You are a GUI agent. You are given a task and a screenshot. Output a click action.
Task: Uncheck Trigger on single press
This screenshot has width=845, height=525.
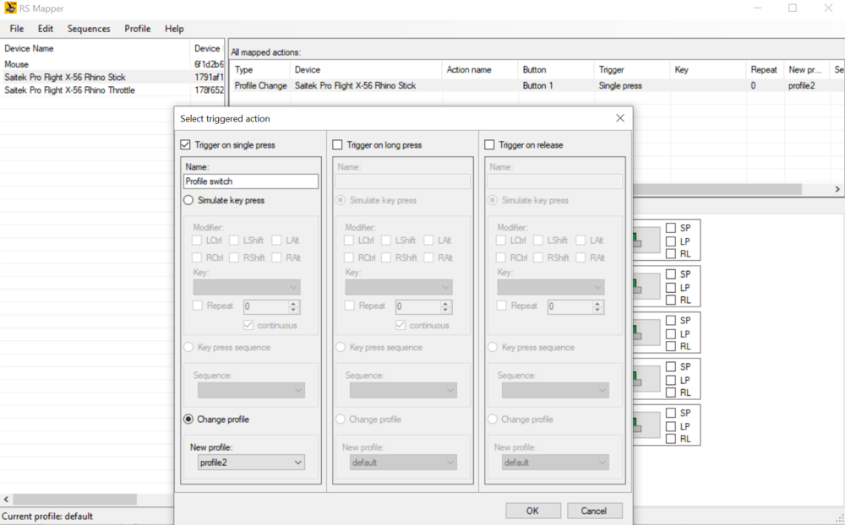coord(186,145)
